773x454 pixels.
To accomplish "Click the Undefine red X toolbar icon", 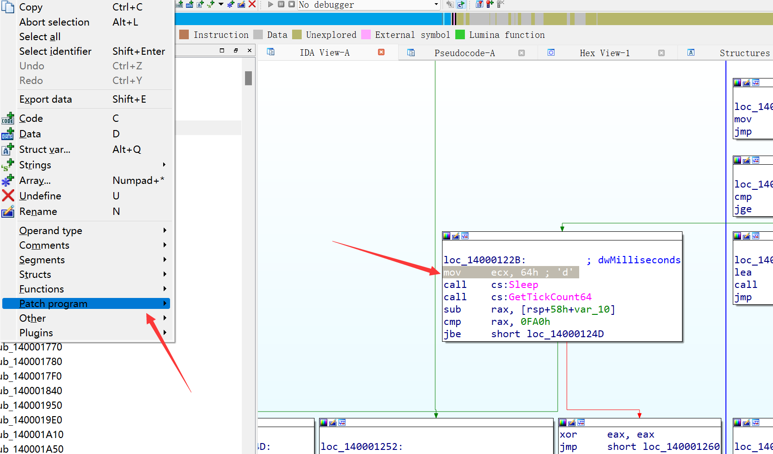I will 252,4.
